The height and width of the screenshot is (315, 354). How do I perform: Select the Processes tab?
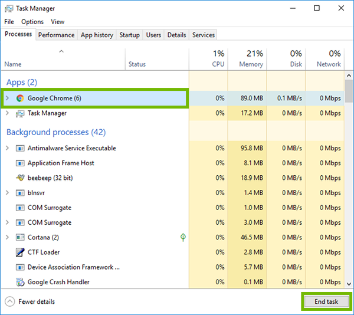tap(18, 34)
